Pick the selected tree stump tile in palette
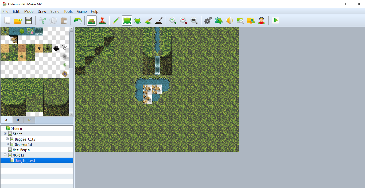 click(x=13, y=40)
